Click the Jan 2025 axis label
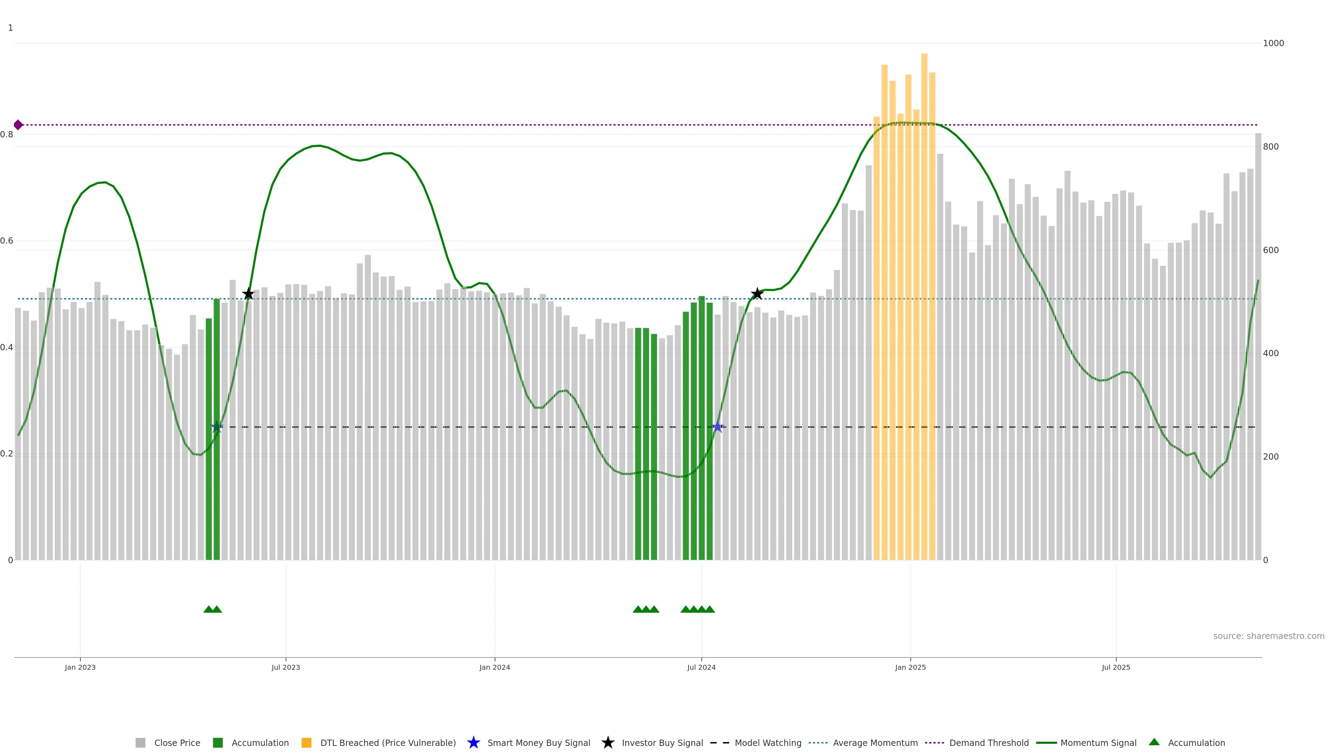1342x755 pixels. (x=910, y=668)
